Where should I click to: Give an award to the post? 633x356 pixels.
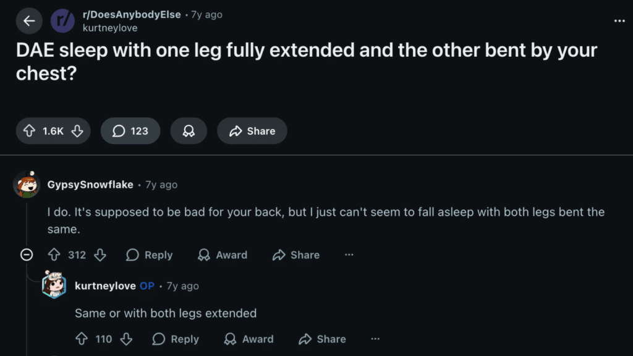(189, 130)
